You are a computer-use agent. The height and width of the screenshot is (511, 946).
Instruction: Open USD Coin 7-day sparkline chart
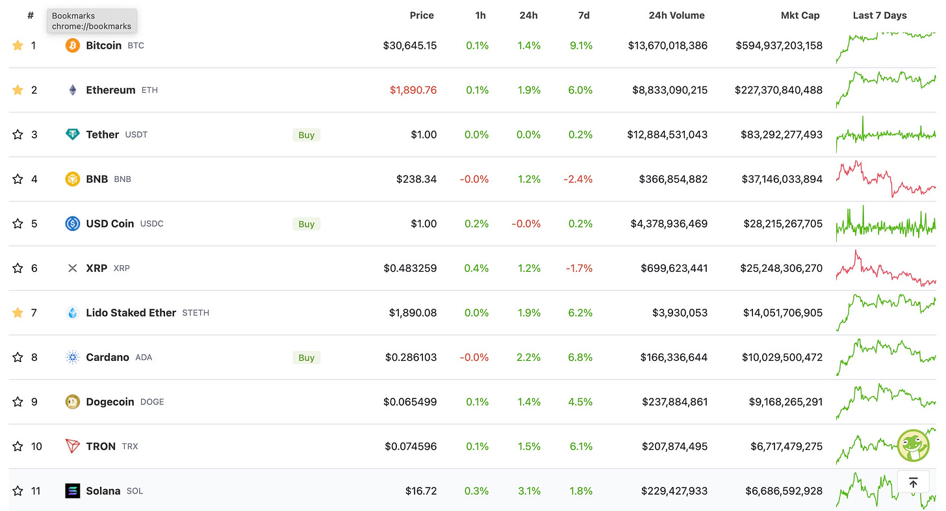coord(886,224)
